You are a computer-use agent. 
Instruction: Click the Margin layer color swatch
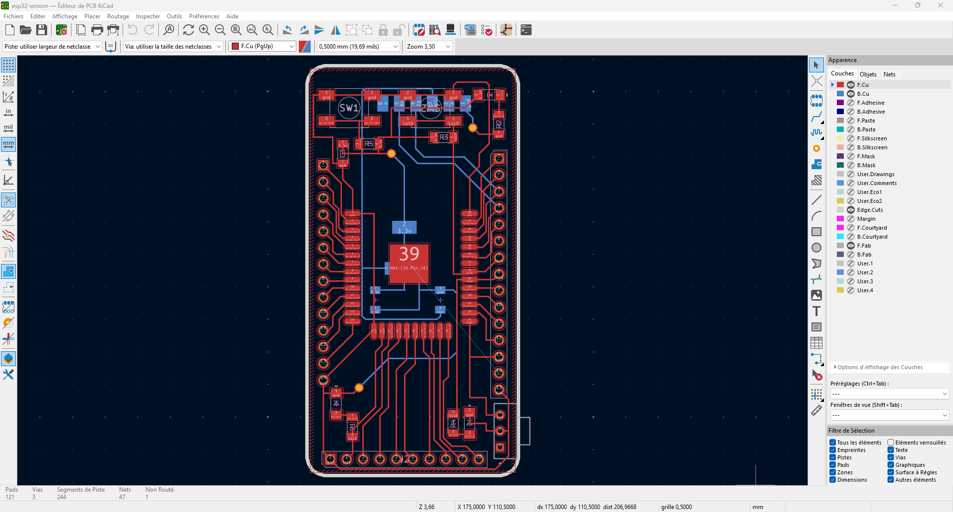point(840,219)
